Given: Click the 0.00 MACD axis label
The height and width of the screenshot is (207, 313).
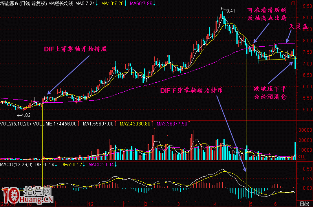Looking at the screenshot, I should pos(308,188).
